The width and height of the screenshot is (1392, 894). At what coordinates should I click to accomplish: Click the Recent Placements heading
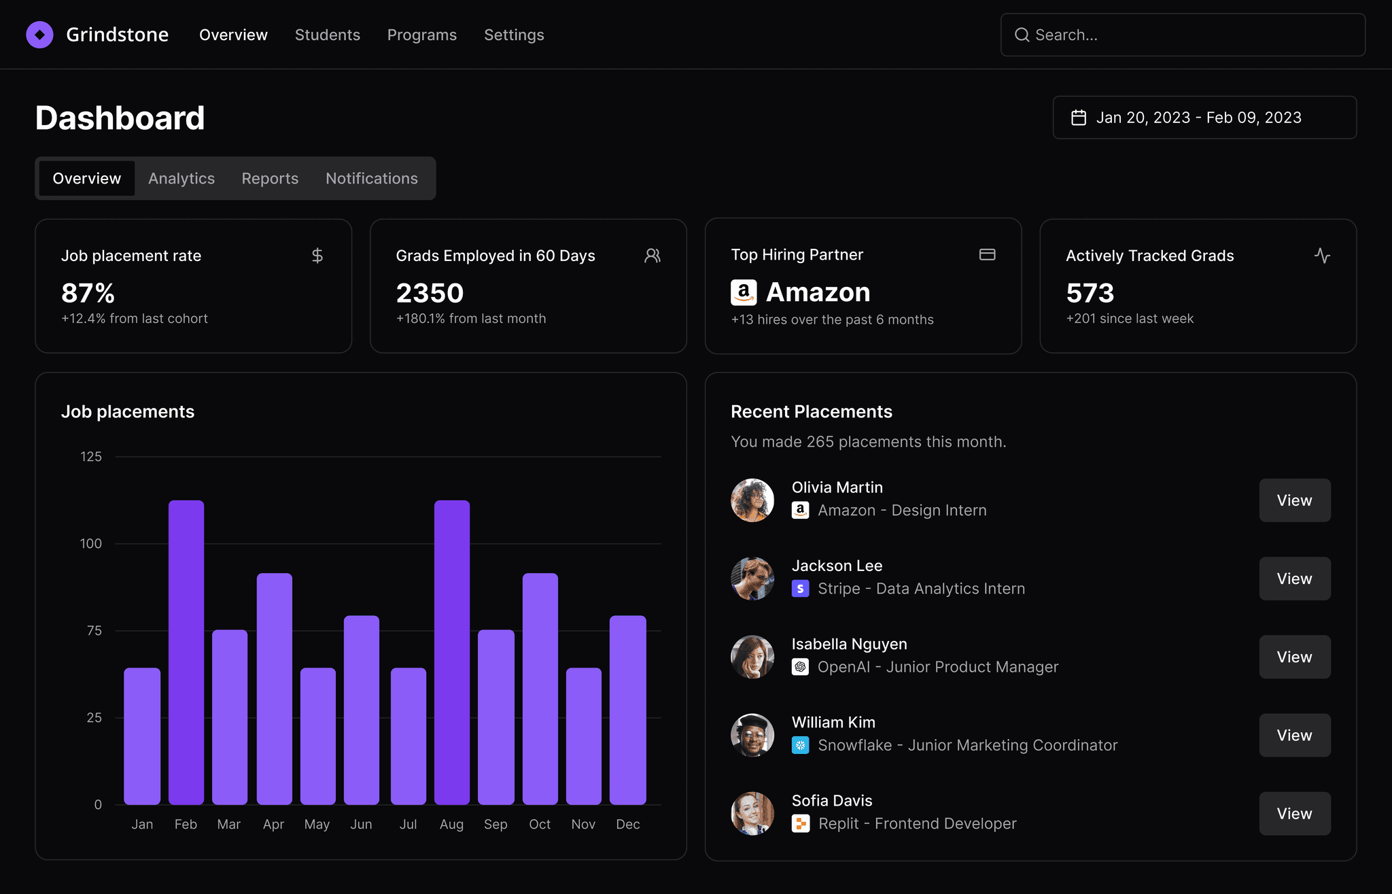(x=812, y=411)
